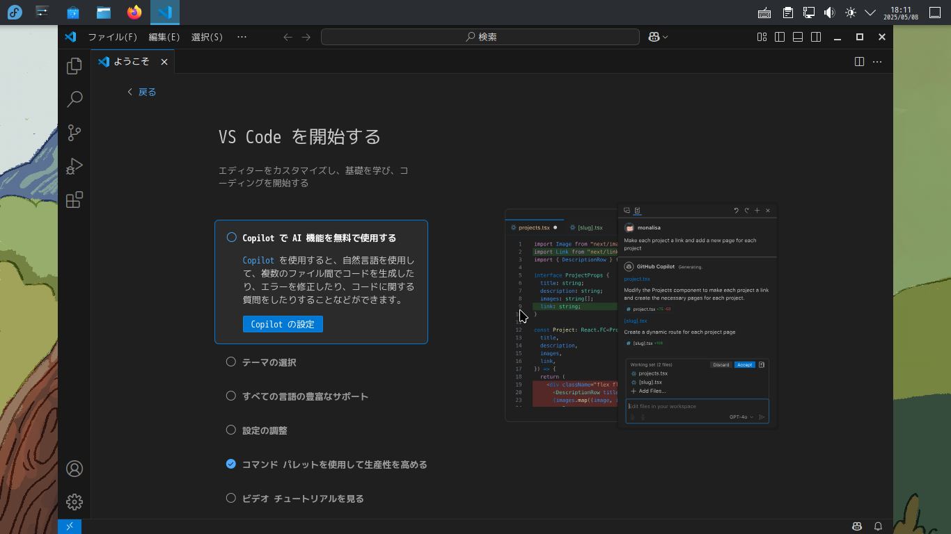Click the 検索 command center search box
The height and width of the screenshot is (534, 951).
click(x=480, y=37)
